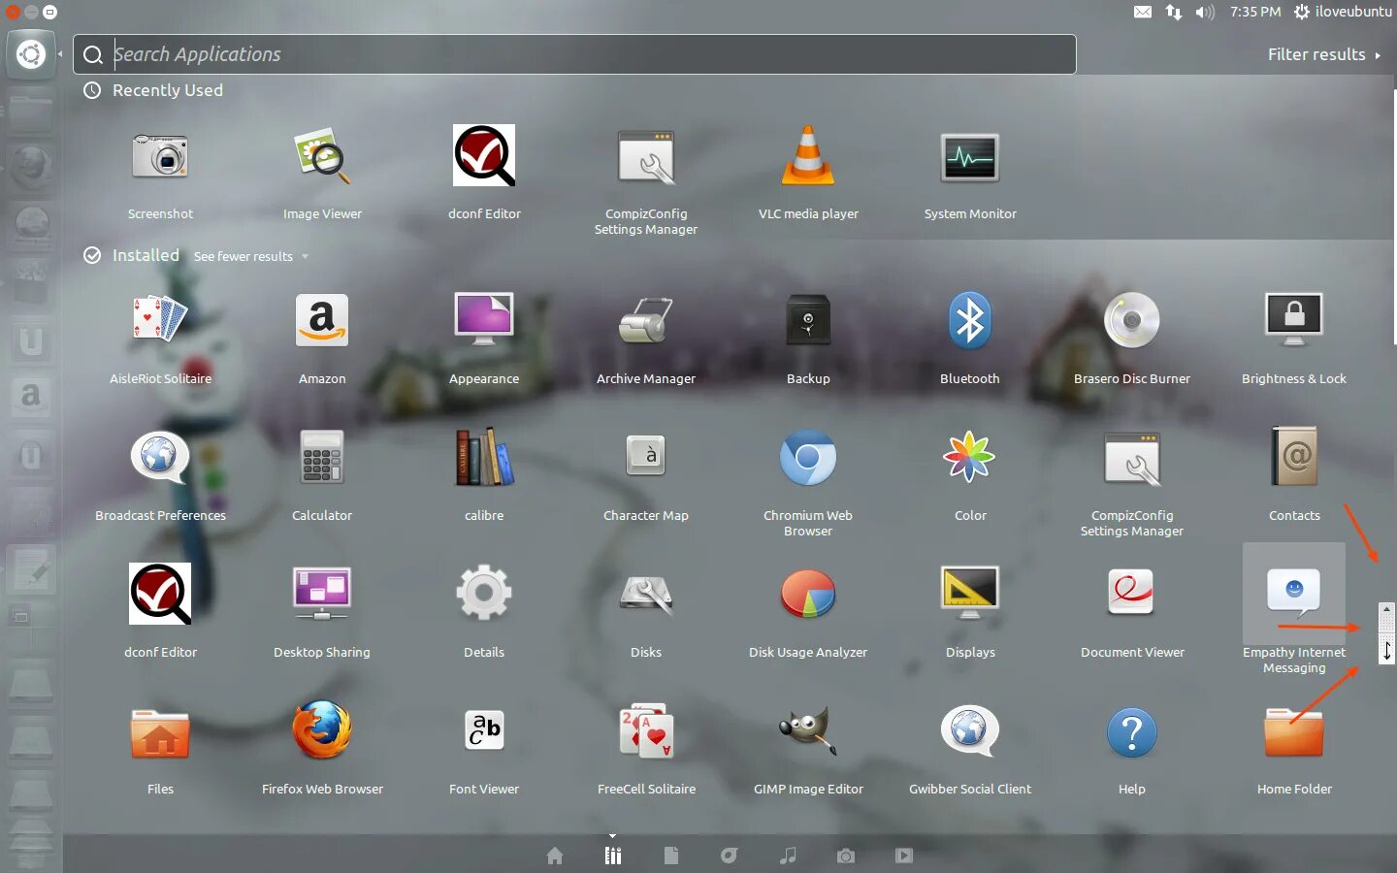
Task: Switch to the Photos lens tab
Action: 846,856
